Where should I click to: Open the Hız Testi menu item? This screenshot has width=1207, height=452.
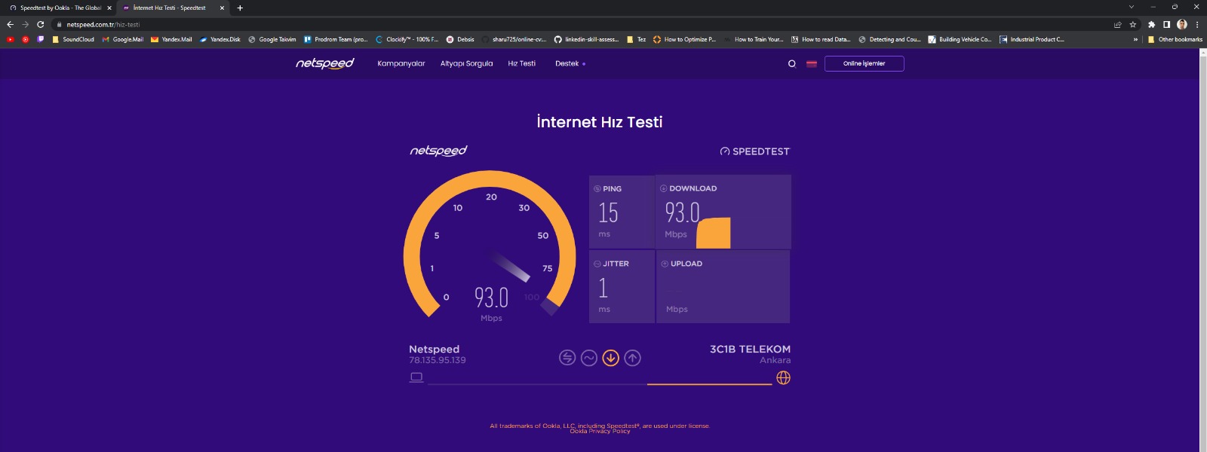[x=521, y=63]
